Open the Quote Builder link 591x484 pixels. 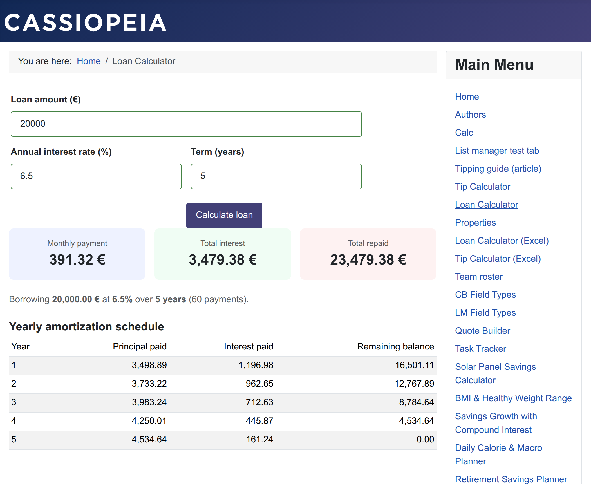point(483,331)
